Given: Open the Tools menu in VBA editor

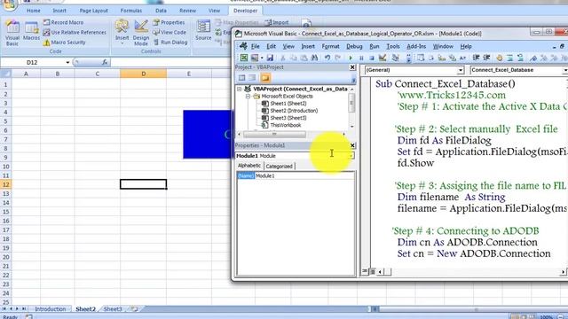Looking at the screenshot, I should click(x=392, y=46).
